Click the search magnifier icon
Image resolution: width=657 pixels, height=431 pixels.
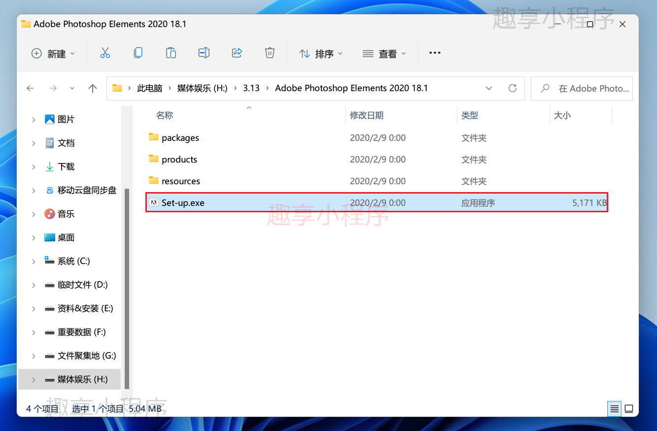click(x=545, y=89)
